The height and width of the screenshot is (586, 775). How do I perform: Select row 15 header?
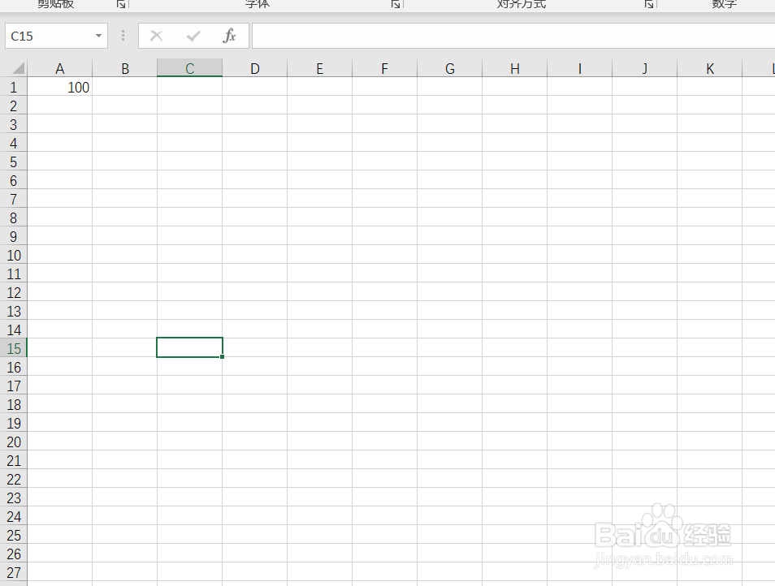pos(13,348)
